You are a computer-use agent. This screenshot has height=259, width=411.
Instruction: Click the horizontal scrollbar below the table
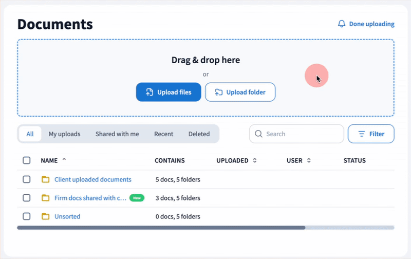pos(161,227)
